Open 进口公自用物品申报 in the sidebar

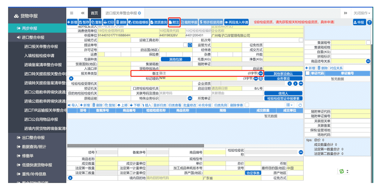41,120
